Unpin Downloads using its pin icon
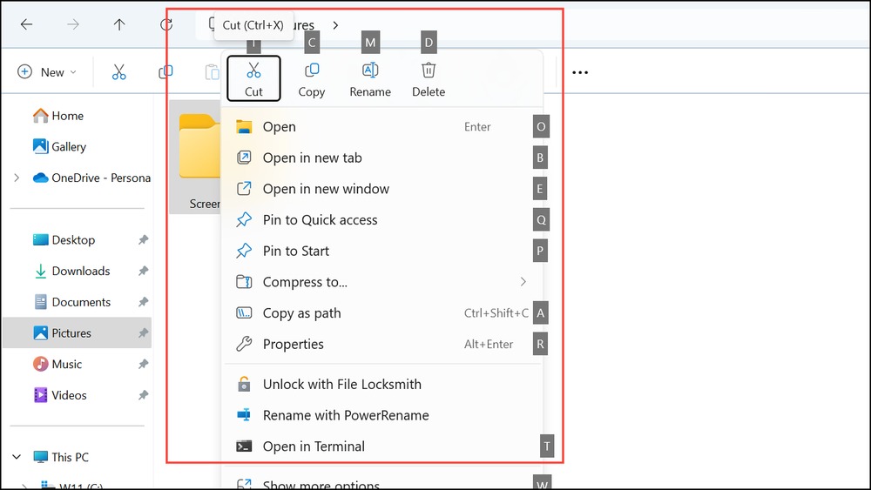Image resolution: width=871 pixels, height=490 pixels. 144,271
